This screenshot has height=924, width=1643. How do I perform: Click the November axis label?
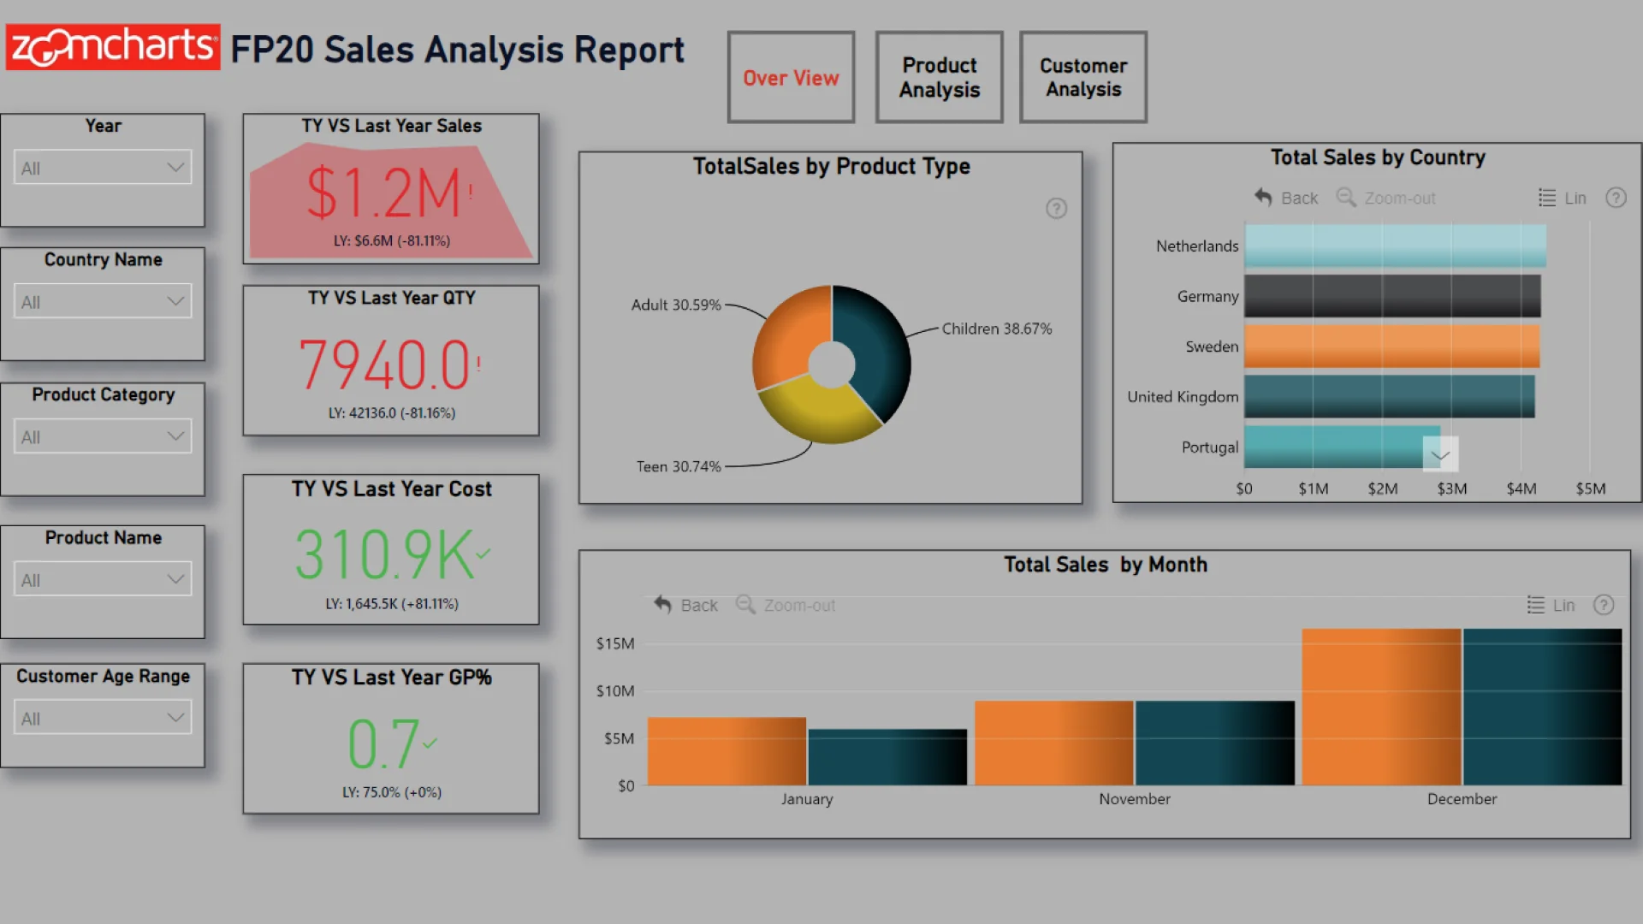pyautogui.click(x=1135, y=799)
